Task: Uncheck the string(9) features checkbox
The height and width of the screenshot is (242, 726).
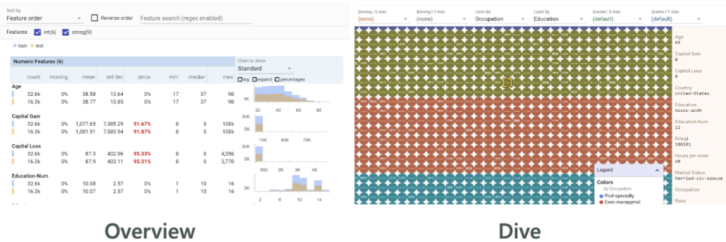Action: (66, 32)
